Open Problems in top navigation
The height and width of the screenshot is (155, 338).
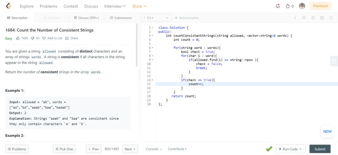point(49,6)
